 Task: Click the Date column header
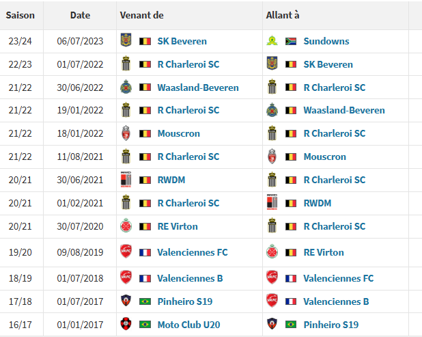click(x=80, y=15)
